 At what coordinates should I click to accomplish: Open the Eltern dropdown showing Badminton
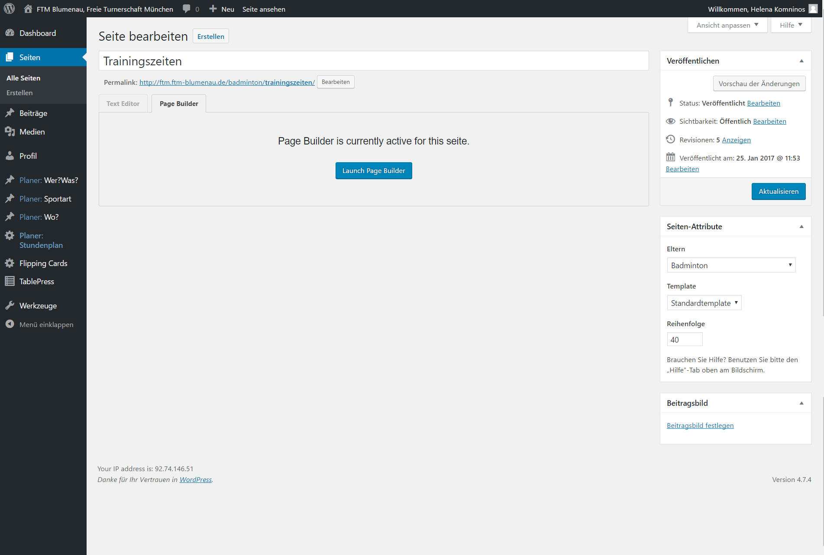731,265
